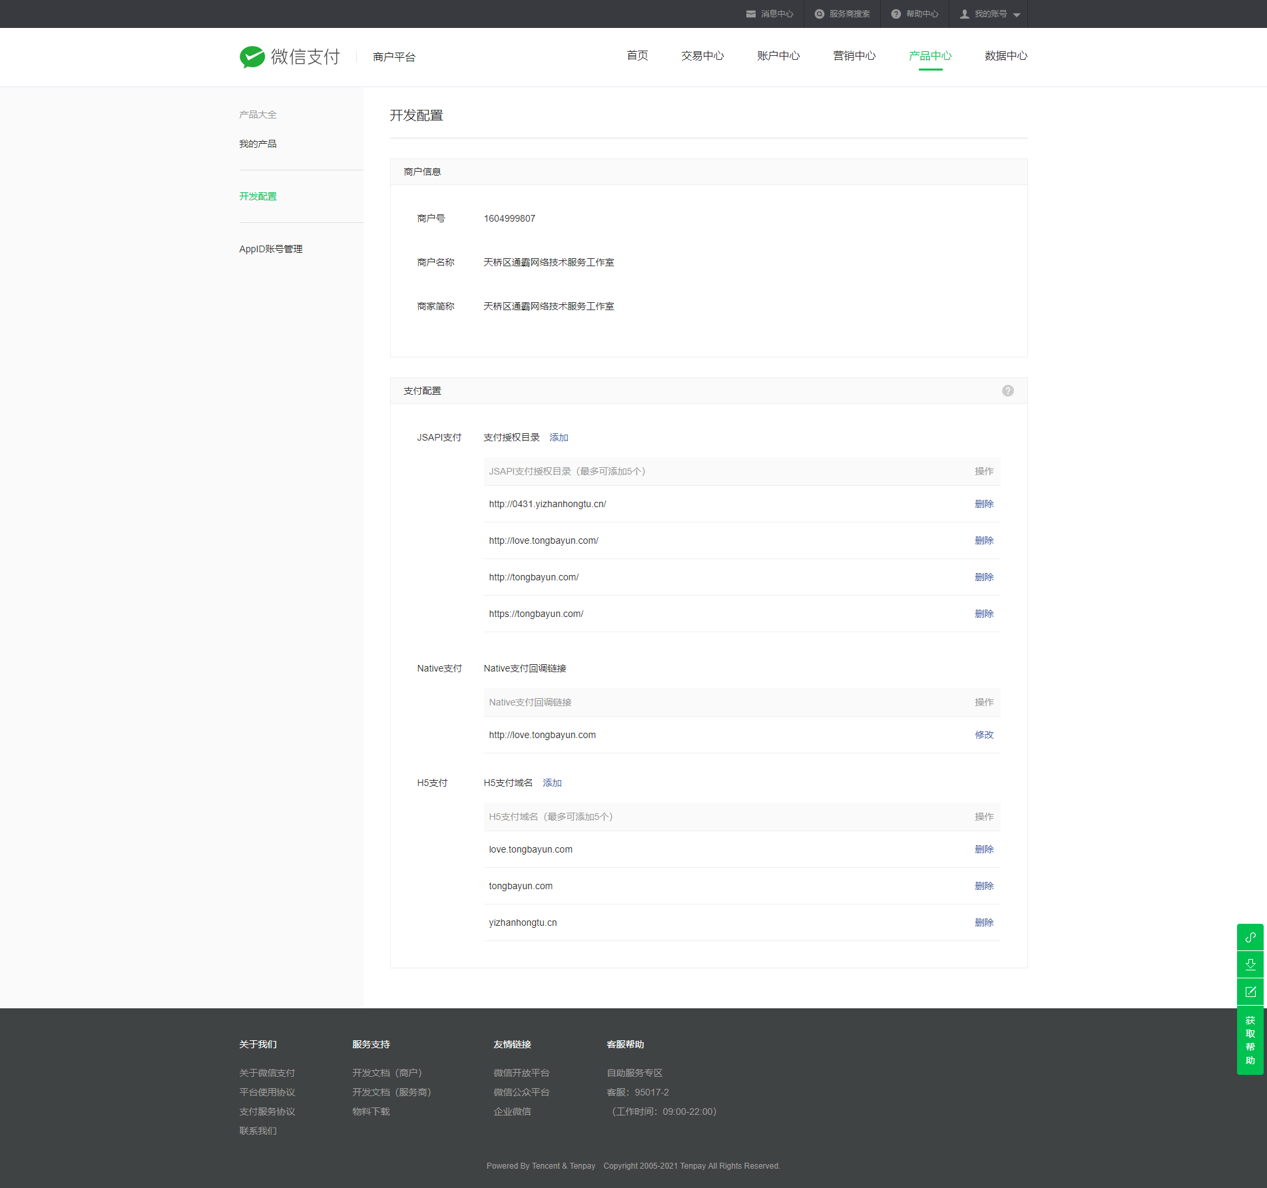Click the green link icon in floating sidebar
Viewport: 1267px width, 1188px height.
click(1250, 937)
